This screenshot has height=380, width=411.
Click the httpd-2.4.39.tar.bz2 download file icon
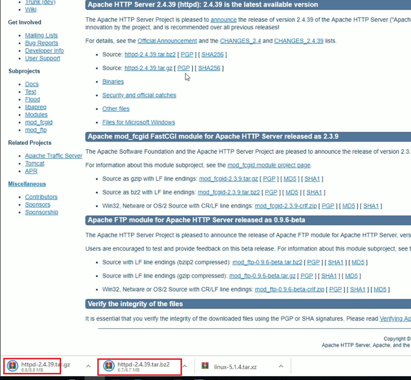point(109,366)
